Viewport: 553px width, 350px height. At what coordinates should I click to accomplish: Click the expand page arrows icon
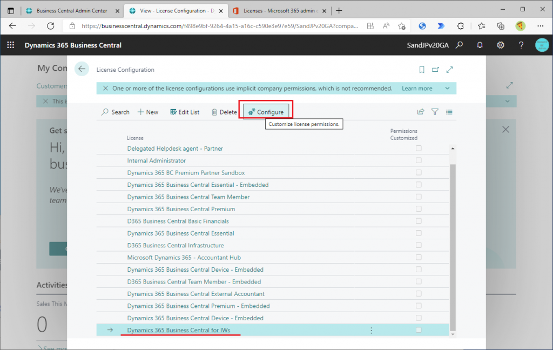[x=449, y=70]
